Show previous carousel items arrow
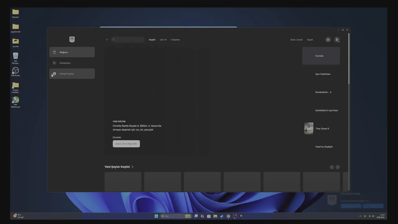The height and width of the screenshot is (224, 398). pos(332,167)
